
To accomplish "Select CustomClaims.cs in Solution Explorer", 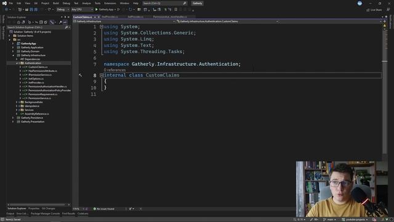I will (x=38, y=67).
